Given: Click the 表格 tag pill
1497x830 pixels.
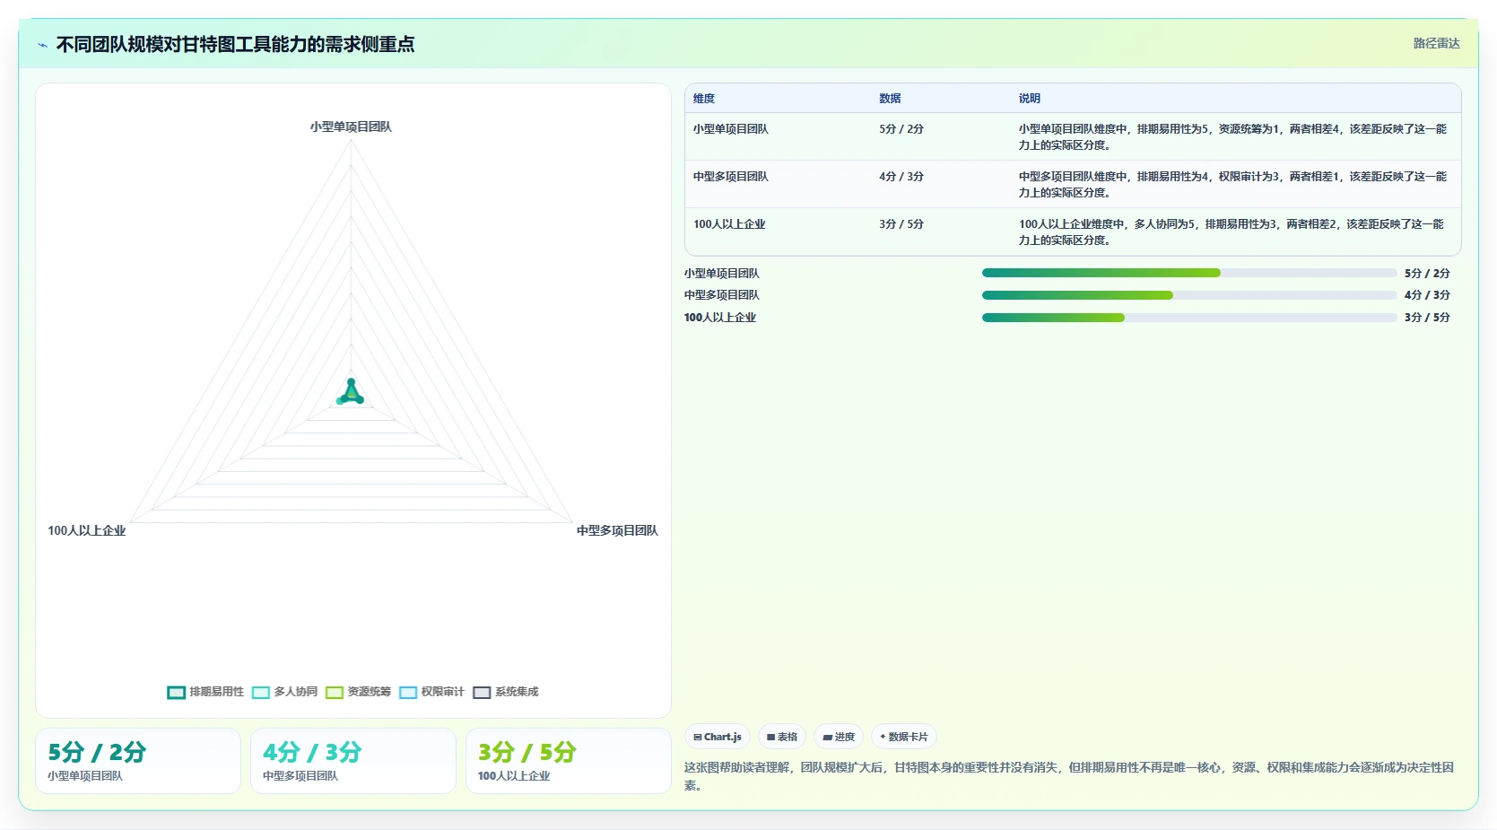Looking at the screenshot, I should tap(782, 737).
